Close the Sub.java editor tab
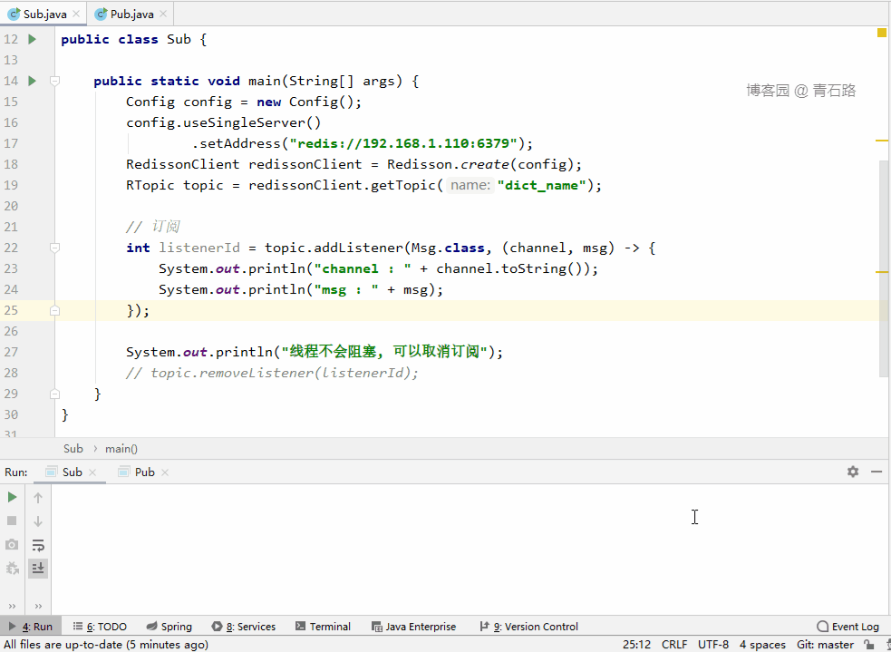The image size is (891, 652). click(x=75, y=15)
